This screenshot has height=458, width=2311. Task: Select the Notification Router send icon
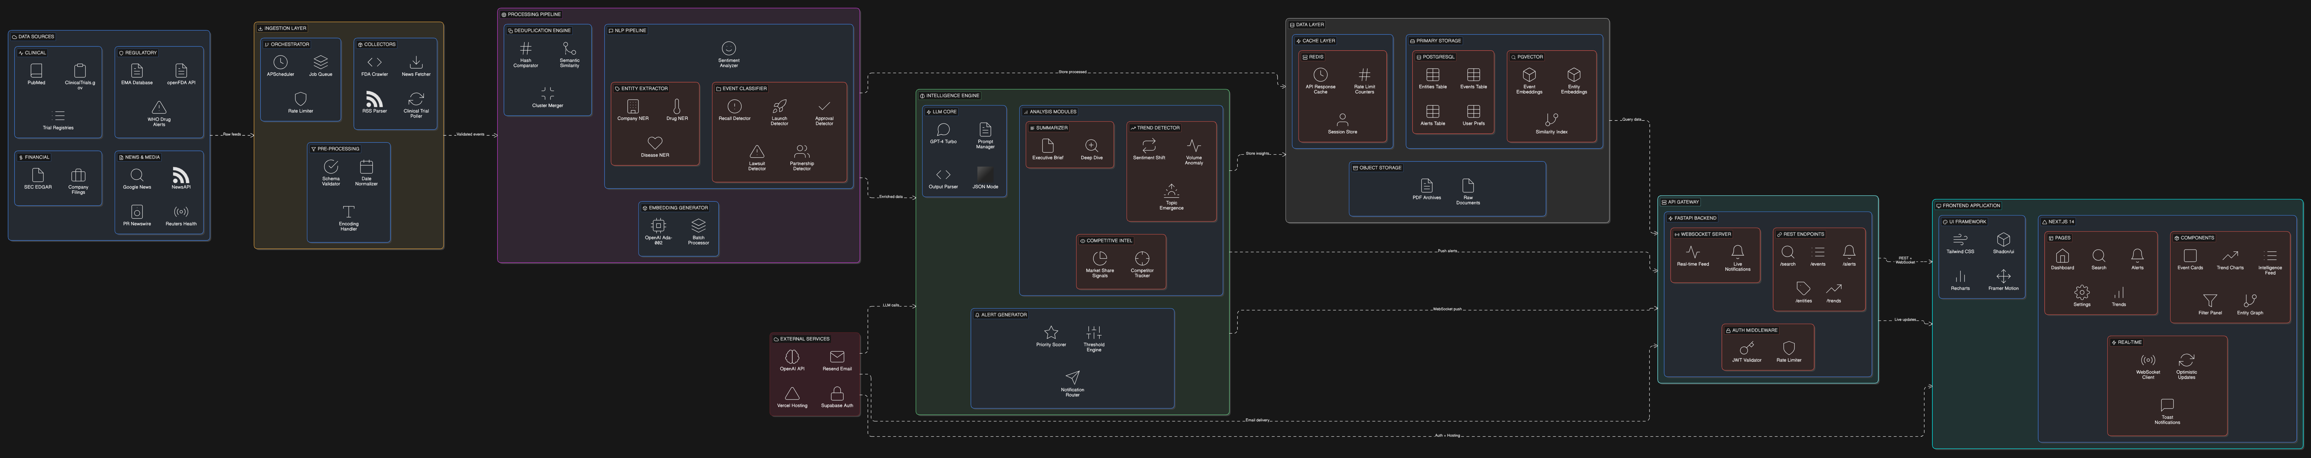pyautogui.click(x=1072, y=377)
